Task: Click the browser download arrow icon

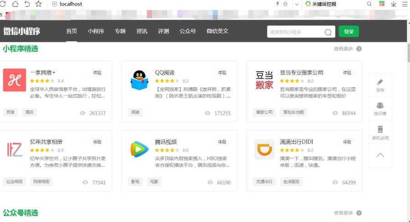Action: (394, 4)
